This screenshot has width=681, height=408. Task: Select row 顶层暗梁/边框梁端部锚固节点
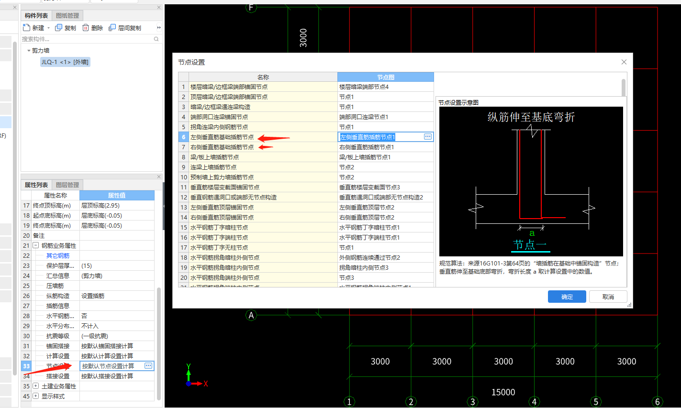(x=263, y=97)
